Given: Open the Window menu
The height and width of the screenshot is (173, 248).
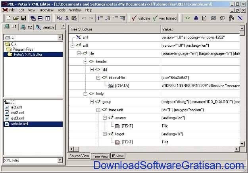Looking at the screenshot, I should pos(75,10).
